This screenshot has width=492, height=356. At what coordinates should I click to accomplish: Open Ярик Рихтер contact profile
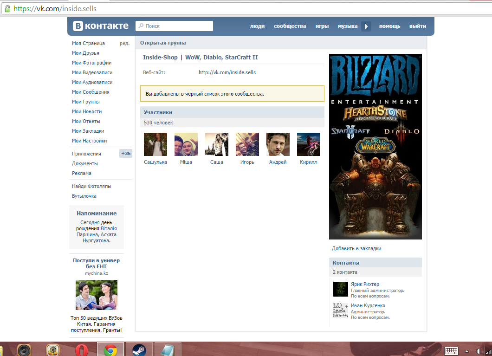(365, 284)
